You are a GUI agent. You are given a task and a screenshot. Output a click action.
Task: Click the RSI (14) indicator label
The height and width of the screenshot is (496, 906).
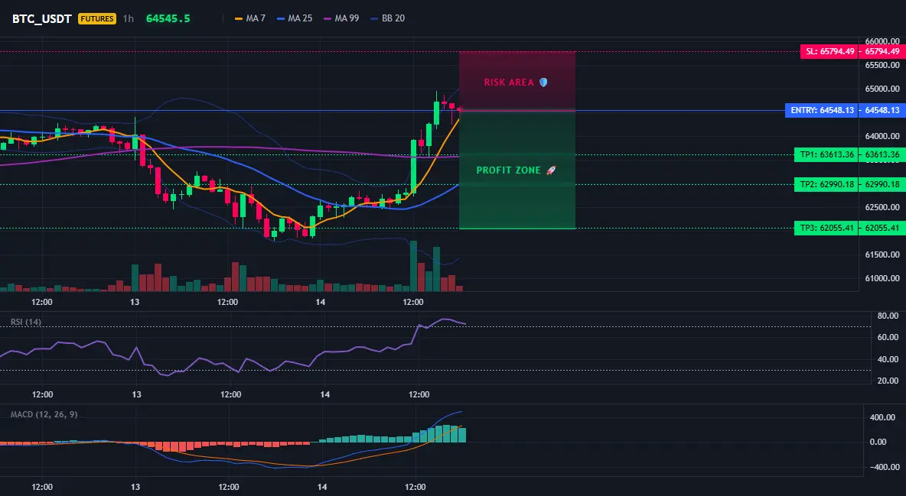[x=26, y=323]
